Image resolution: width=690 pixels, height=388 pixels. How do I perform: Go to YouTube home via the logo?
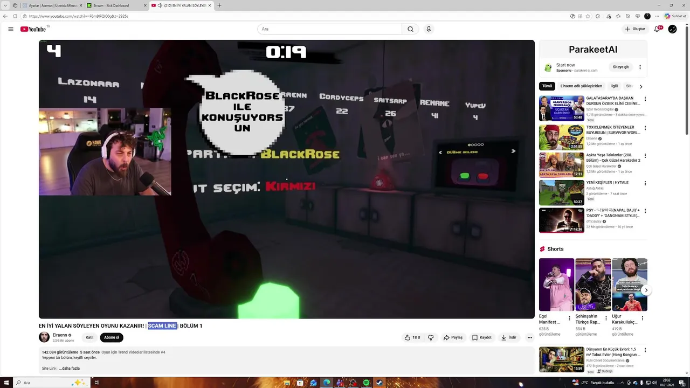coord(33,29)
